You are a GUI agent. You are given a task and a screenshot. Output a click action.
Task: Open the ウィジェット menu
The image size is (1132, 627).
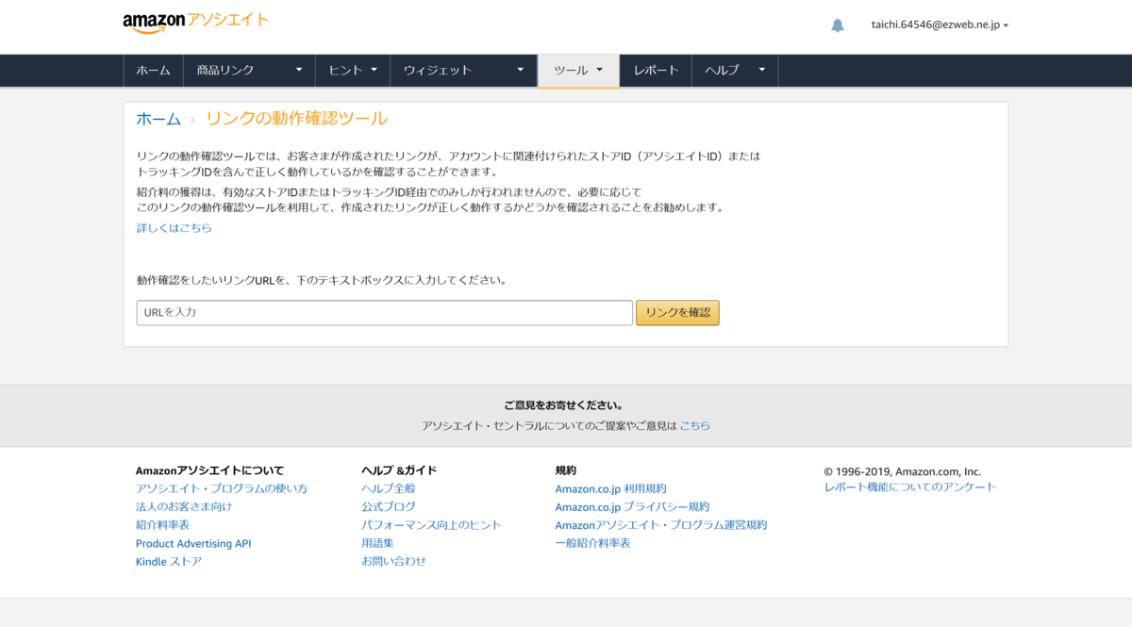point(463,71)
